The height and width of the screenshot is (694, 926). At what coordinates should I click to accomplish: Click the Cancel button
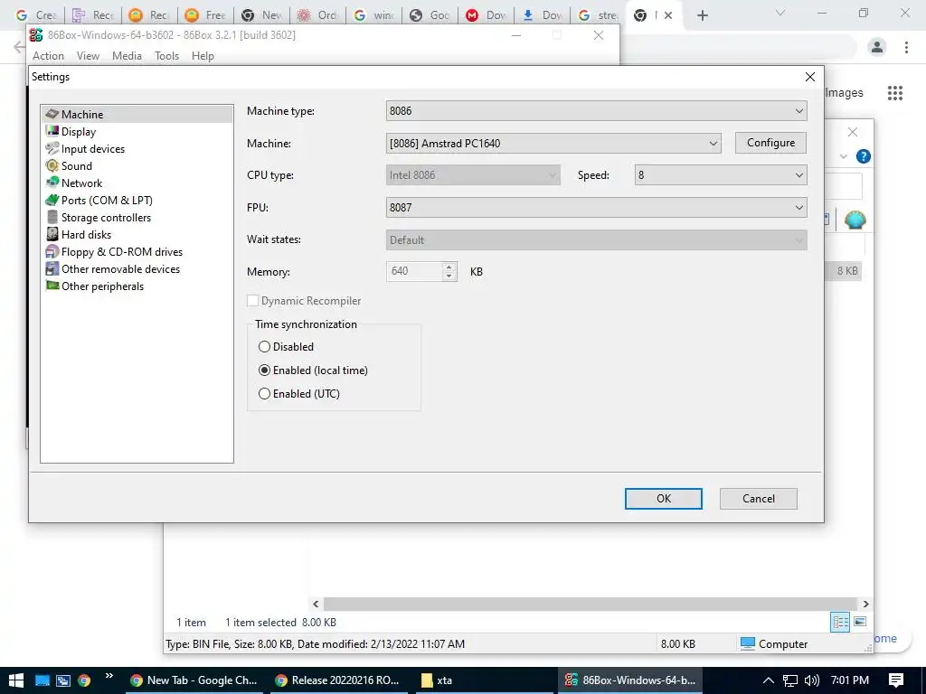(x=759, y=499)
